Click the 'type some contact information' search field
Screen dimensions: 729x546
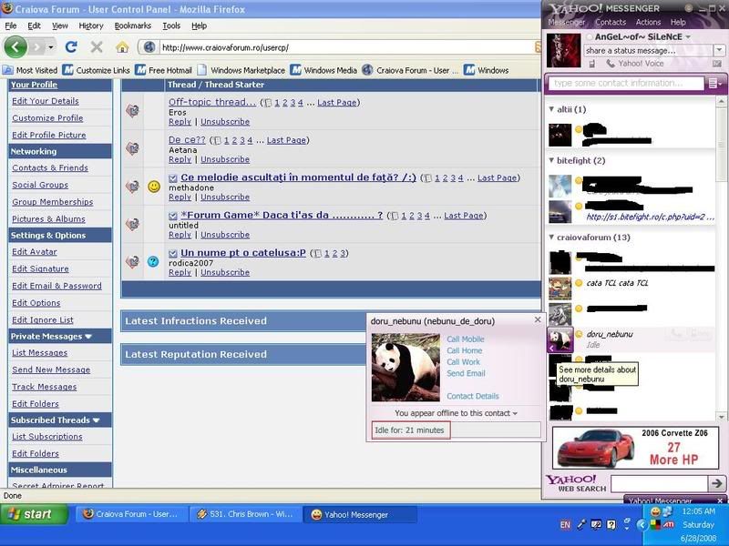point(626,84)
